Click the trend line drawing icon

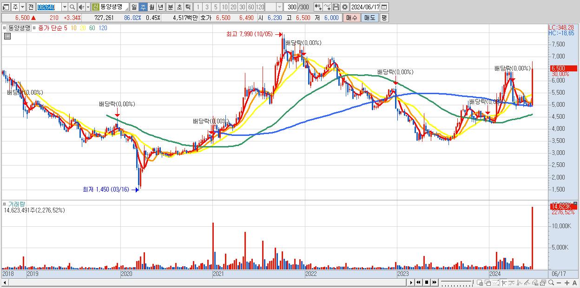click(512, 282)
